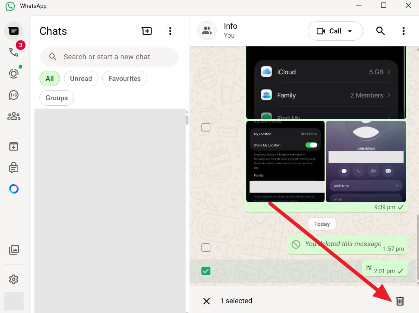Open the Chats tab in sidebar
The width and height of the screenshot is (419, 313).
(14, 31)
